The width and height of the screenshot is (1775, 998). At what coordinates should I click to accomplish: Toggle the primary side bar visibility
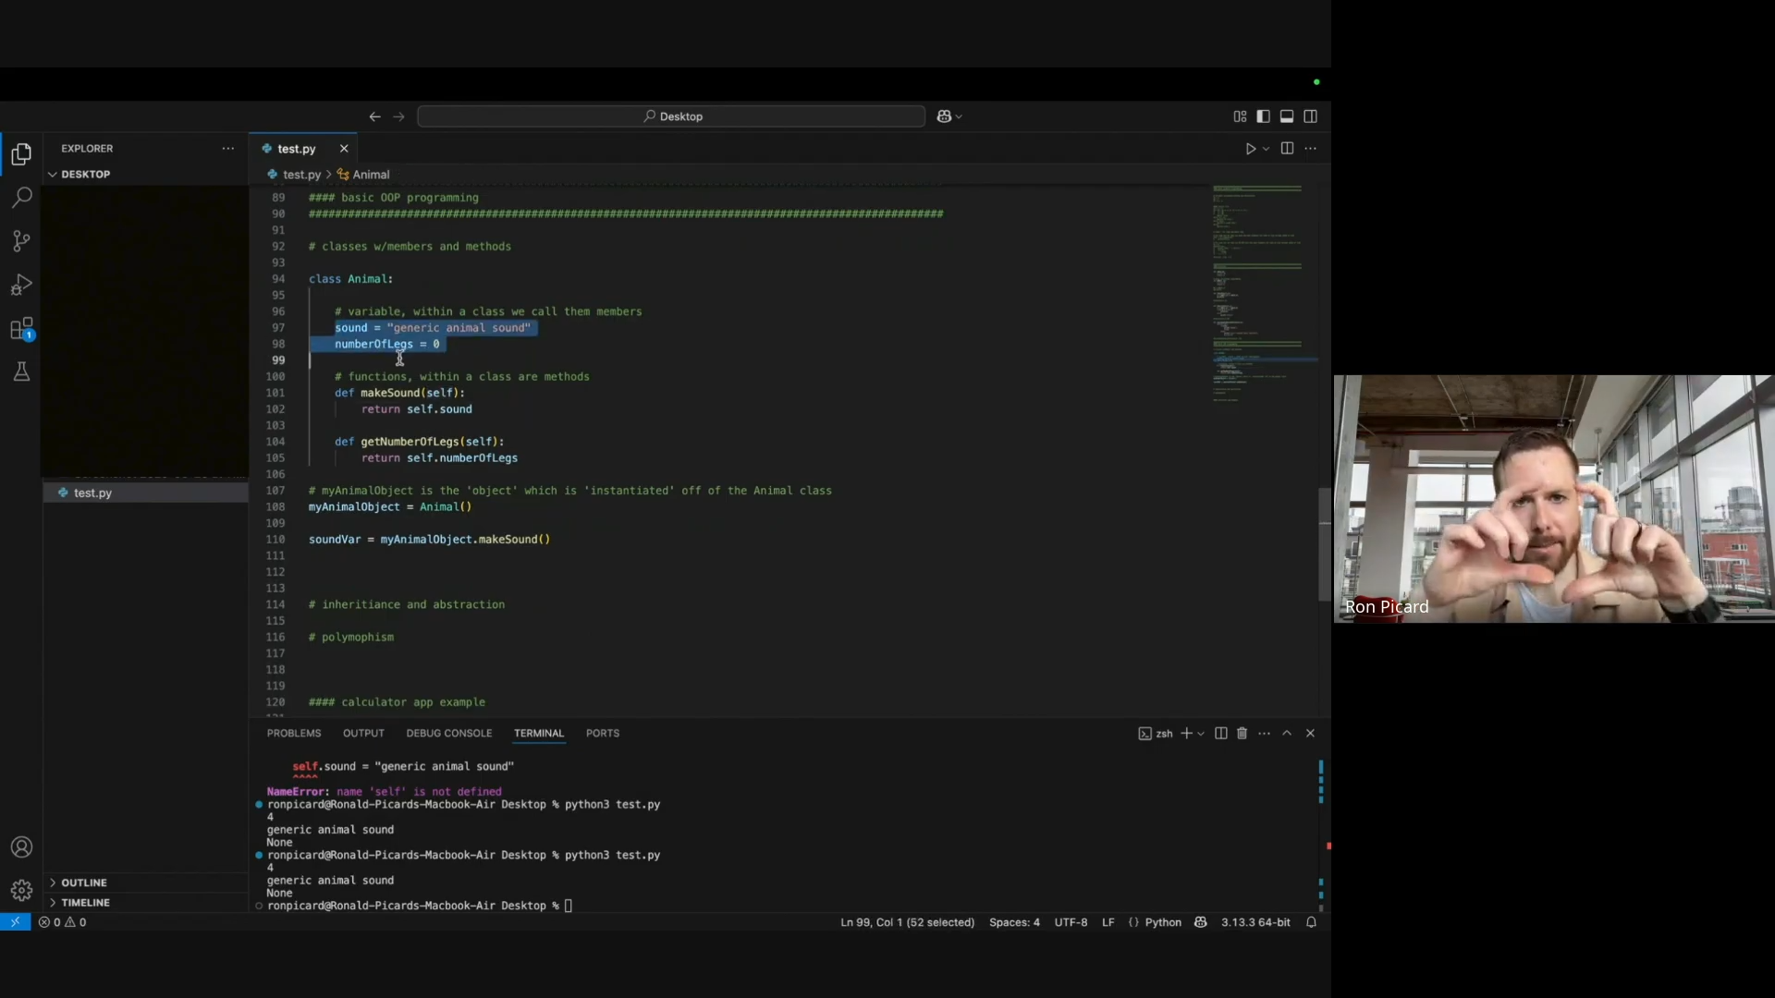pos(1263,116)
